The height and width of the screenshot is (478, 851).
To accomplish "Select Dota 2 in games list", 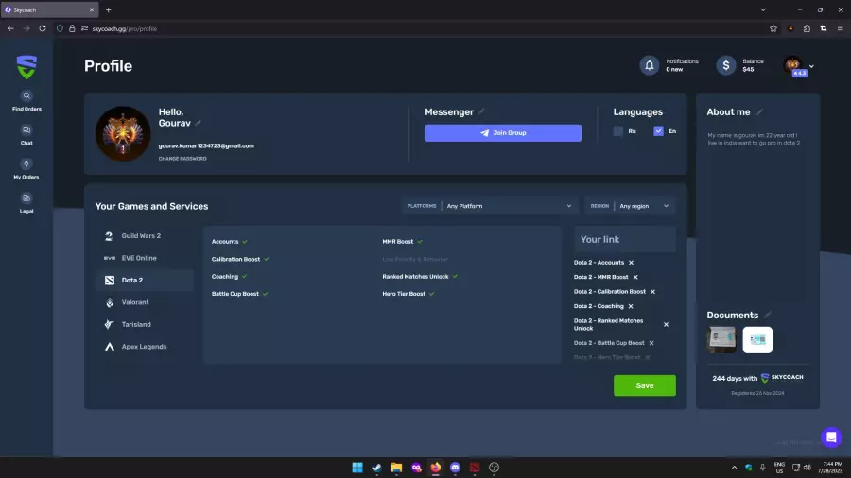I will (x=145, y=281).
